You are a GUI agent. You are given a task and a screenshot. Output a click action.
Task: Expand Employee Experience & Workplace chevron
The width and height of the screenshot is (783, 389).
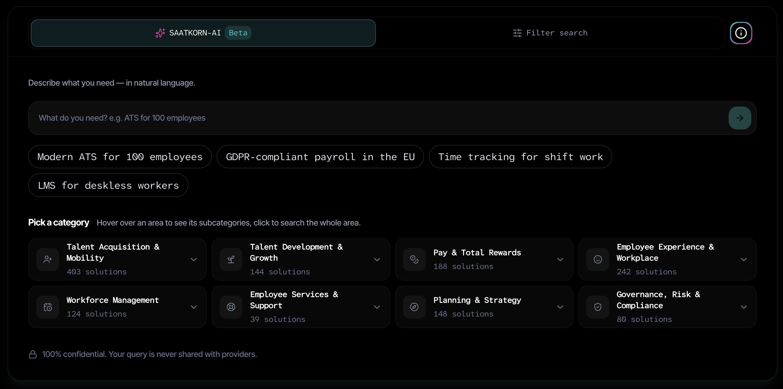(744, 260)
